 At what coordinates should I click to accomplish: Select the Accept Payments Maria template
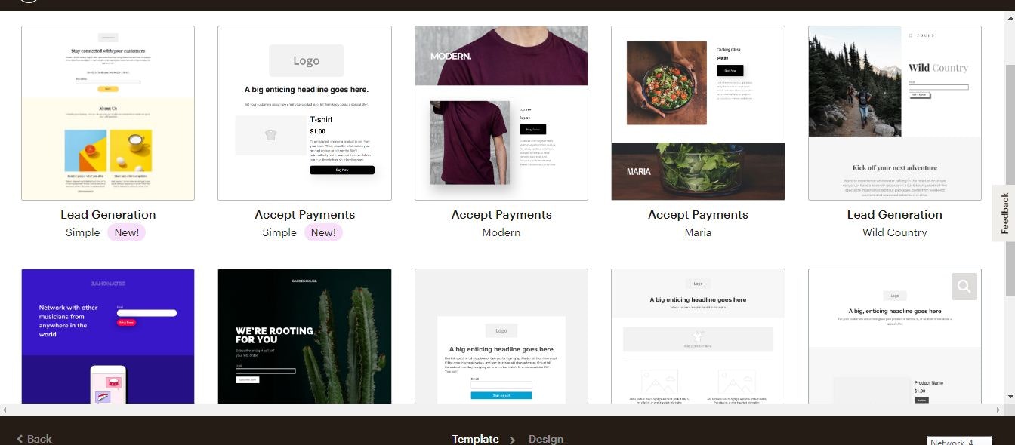click(x=698, y=113)
